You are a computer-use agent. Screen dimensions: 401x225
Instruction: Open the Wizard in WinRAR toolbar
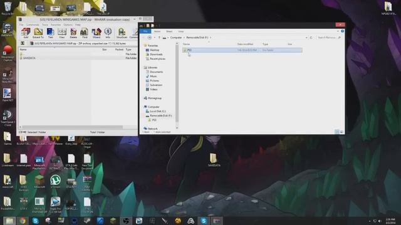pyautogui.click(x=96, y=33)
